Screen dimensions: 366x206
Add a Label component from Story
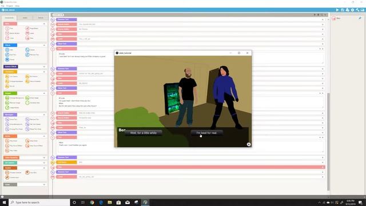click(30, 33)
